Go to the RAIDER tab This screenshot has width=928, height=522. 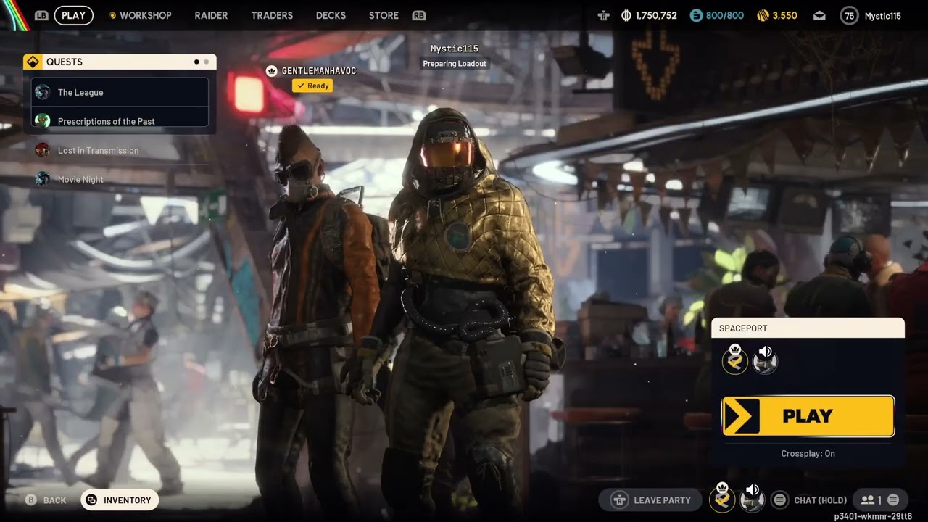[x=211, y=15]
